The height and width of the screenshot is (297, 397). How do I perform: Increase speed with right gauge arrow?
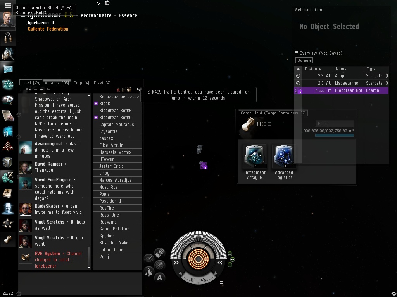[216, 273]
